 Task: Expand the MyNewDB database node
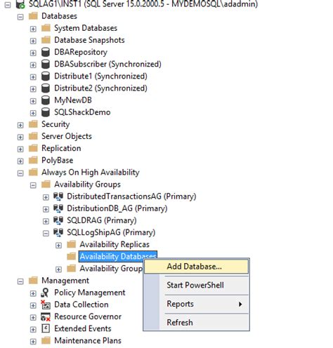pyautogui.click(x=33, y=101)
